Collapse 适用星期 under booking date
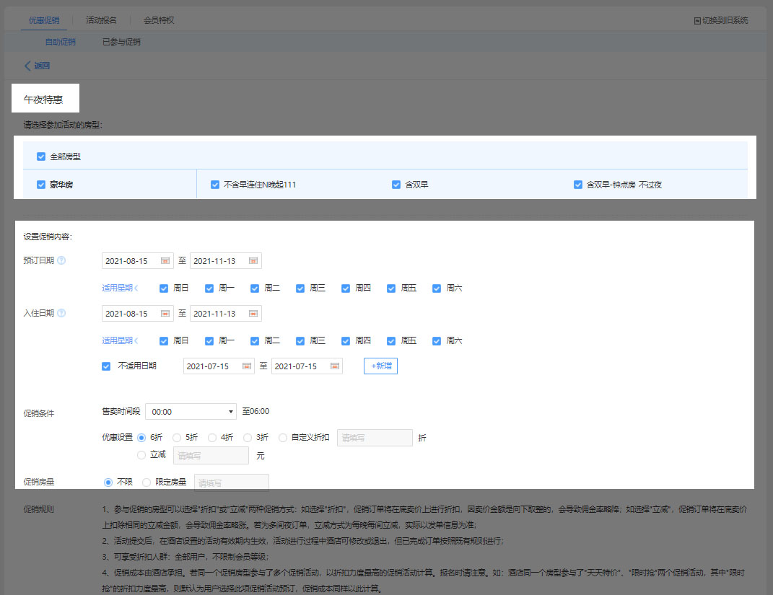This screenshot has width=773, height=595. click(120, 288)
